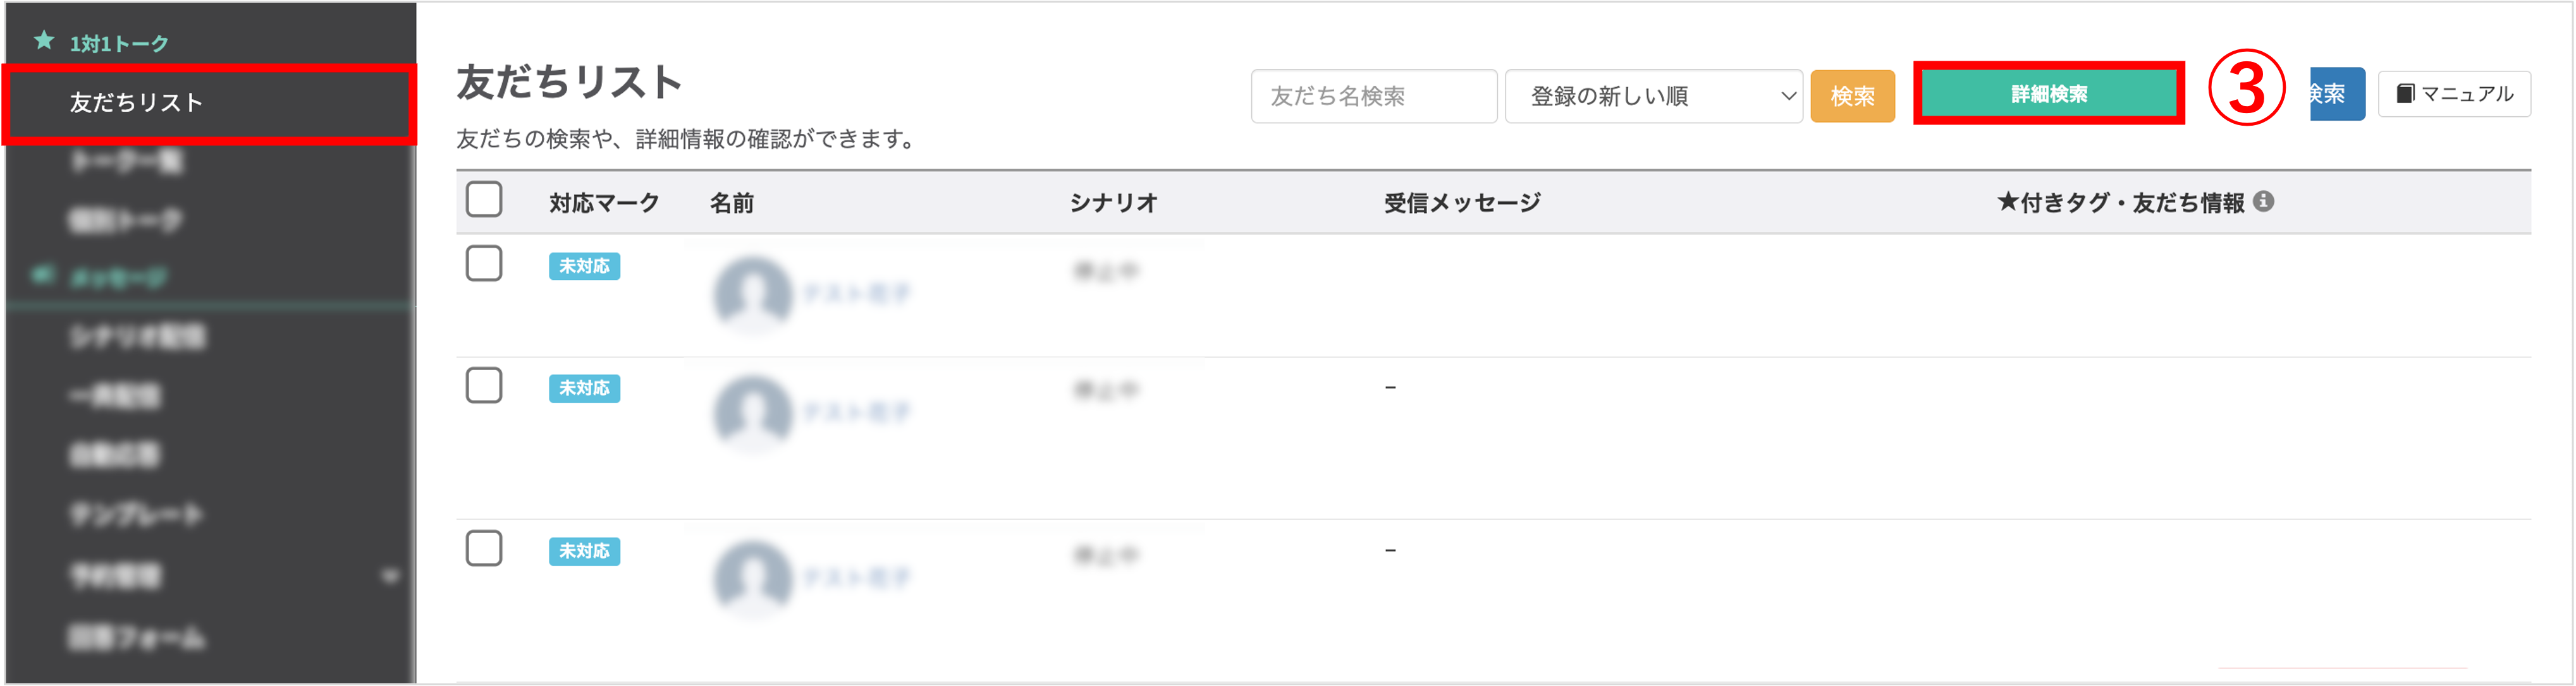The height and width of the screenshot is (686, 2576).
Task: Click the first row's 未対応 badge
Action: point(584,267)
